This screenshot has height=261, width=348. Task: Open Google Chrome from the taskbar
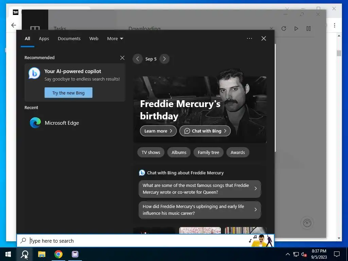[x=58, y=254]
